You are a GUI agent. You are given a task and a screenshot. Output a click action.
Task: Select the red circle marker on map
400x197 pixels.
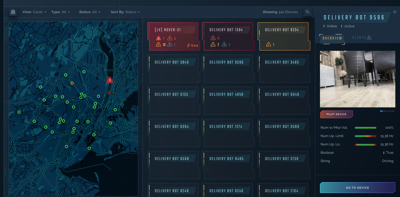tap(109, 93)
